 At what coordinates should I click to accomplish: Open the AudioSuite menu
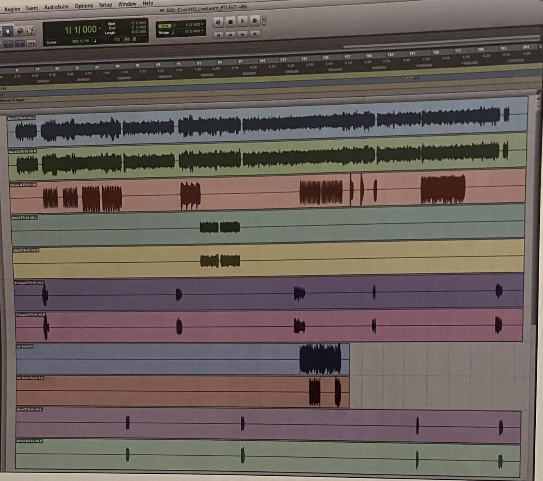click(x=56, y=7)
